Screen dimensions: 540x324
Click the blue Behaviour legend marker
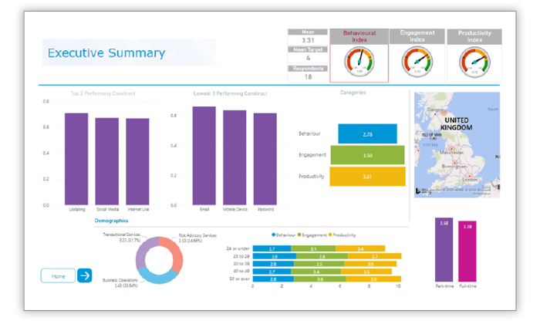click(x=274, y=234)
